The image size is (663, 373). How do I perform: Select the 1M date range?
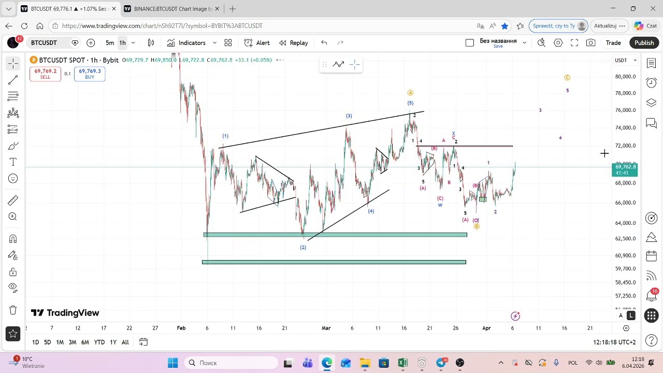pos(60,342)
